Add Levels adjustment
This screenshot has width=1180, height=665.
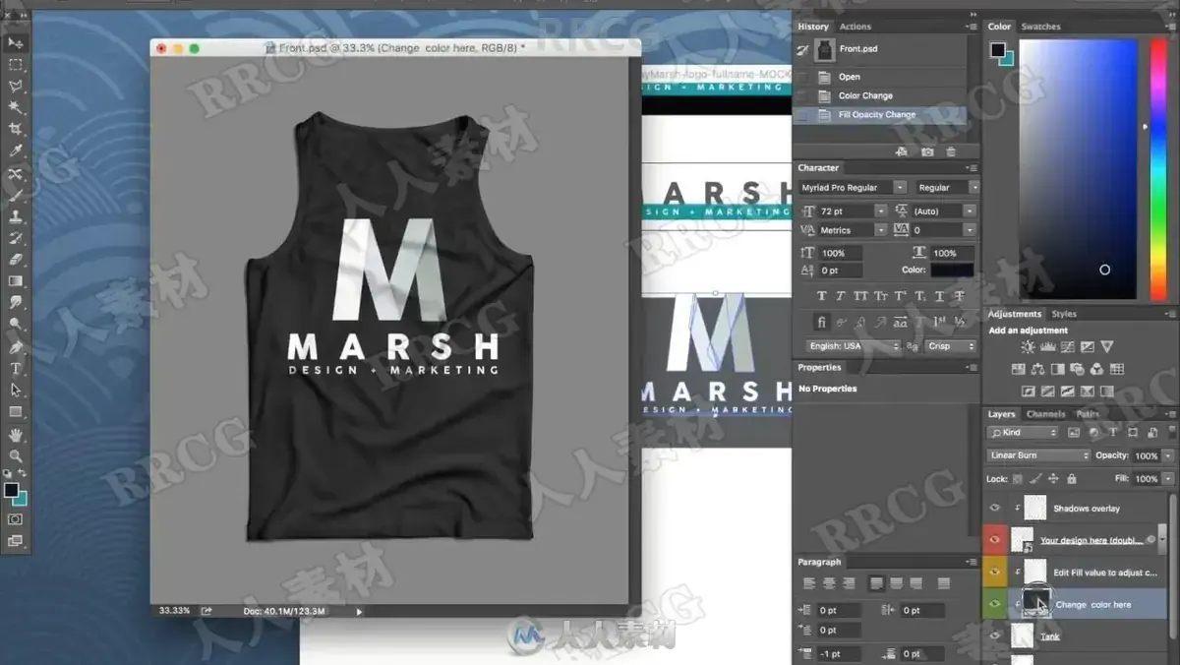[1047, 347]
